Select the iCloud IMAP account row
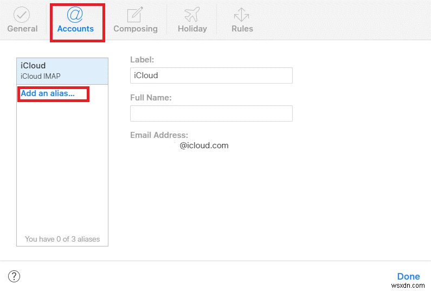The image size is (431, 291). tap(62, 71)
